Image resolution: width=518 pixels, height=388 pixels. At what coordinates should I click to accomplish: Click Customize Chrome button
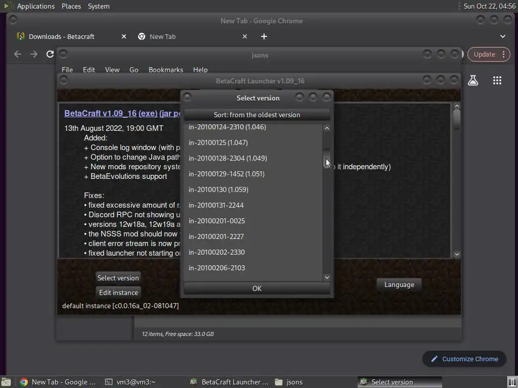click(x=464, y=359)
